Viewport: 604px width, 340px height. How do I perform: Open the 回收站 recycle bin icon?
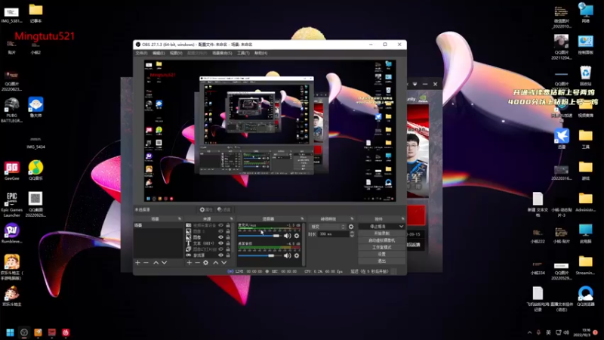coord(585,76)
